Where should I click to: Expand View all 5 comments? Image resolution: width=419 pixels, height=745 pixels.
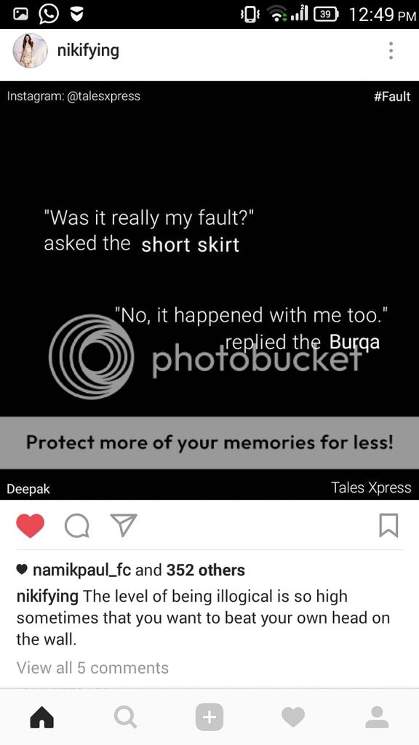[x=92, y=668]
